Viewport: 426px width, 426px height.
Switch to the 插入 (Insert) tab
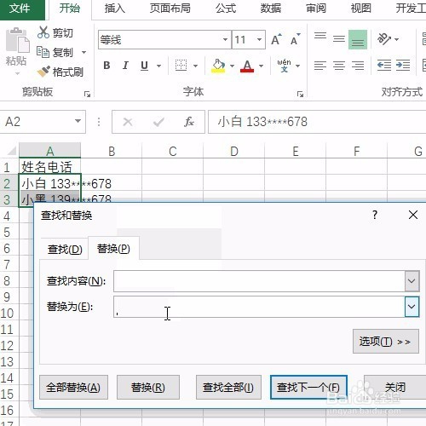pos(114,9)
